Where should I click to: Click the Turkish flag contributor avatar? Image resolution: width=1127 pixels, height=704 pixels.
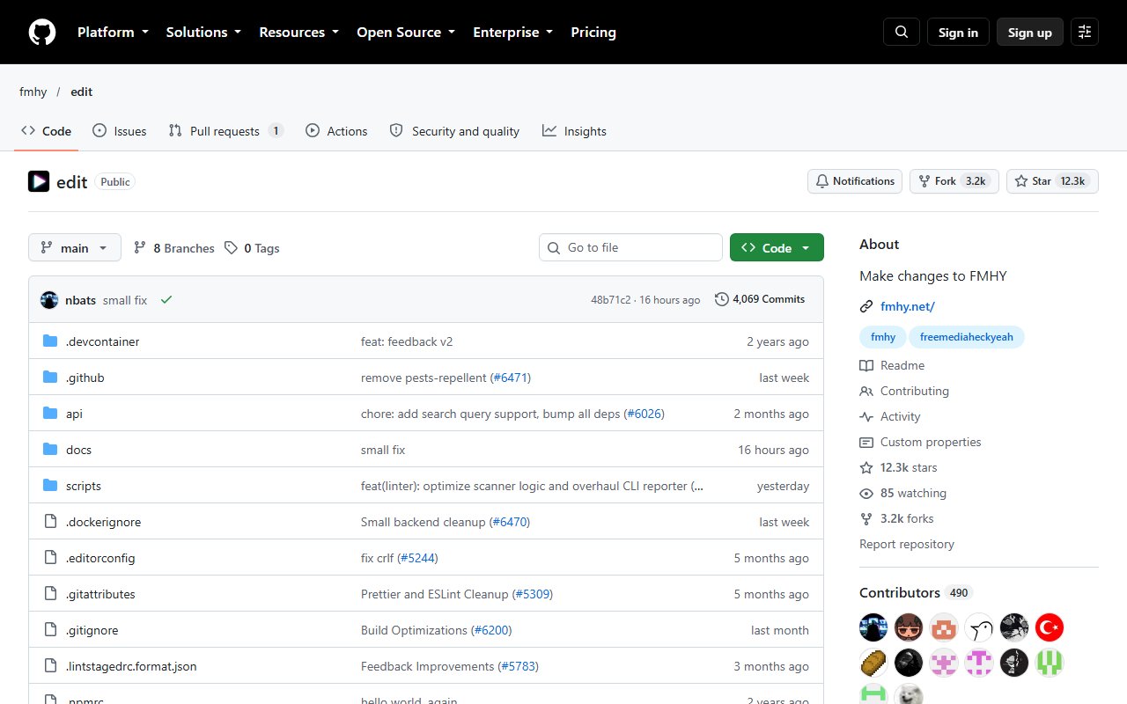(1050, 627)
